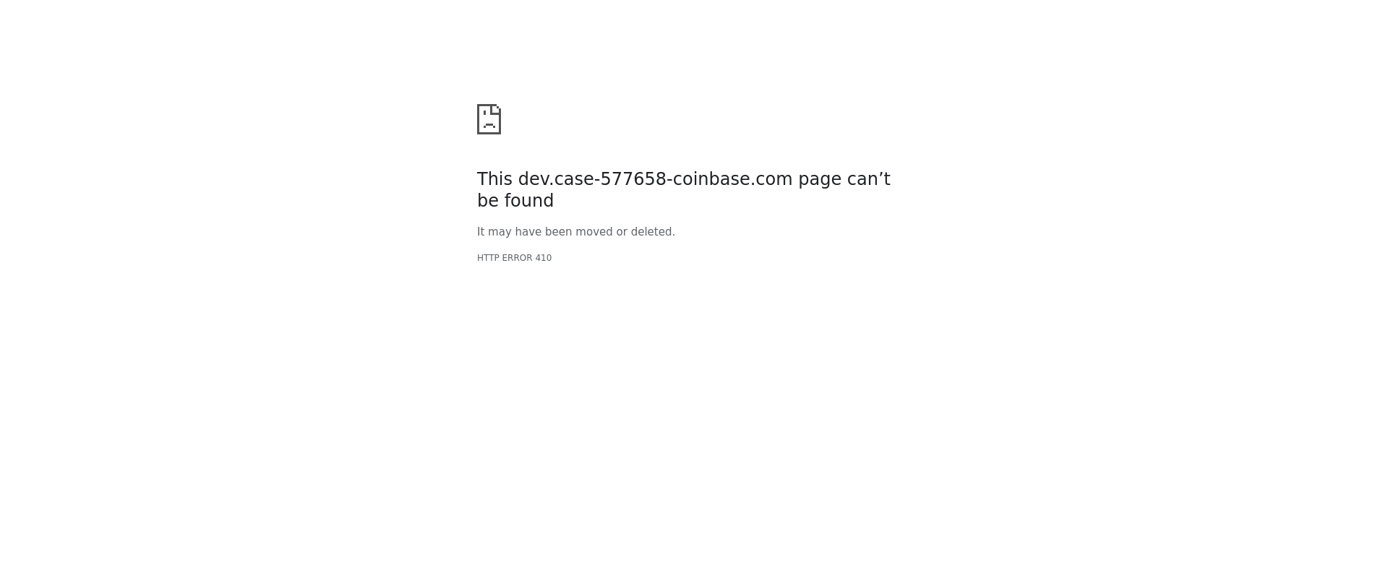Click the word "or" in the subtext
1388x586 pixels.
click(622, 232)
